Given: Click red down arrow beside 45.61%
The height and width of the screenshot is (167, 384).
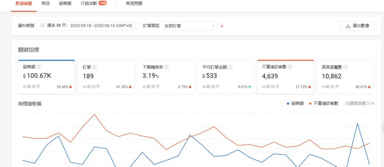Looking at the screenshot, I should pos(369,87).
